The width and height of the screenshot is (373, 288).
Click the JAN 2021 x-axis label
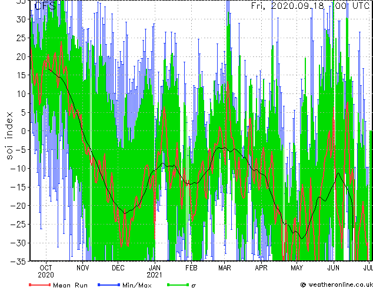(154, 270)
